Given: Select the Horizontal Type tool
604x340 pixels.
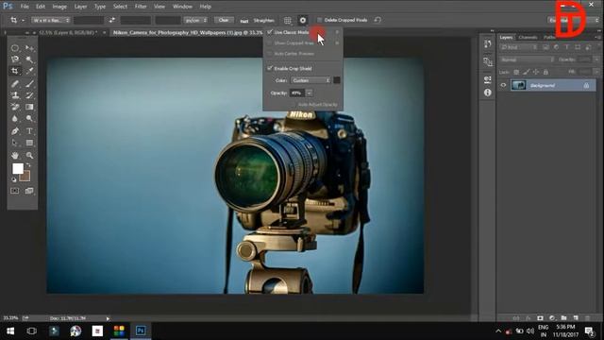Looking at the screenshot, I should [29, 131].
